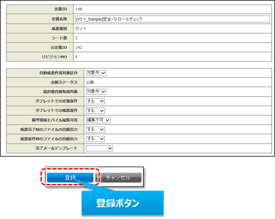Expand the 備考情報モバイル編集可否 dropdown
275x219 pixels.
tap(98, 120)
